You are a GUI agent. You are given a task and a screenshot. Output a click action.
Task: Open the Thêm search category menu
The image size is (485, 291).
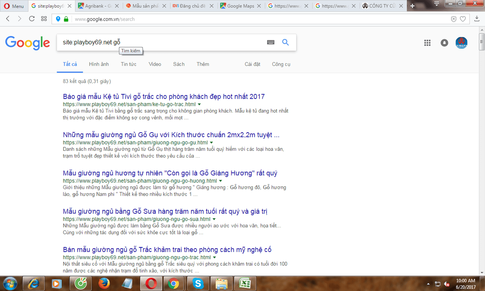click(x=203, y=64)
